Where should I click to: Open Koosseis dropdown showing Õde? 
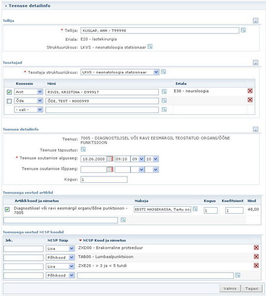point(28,101)
